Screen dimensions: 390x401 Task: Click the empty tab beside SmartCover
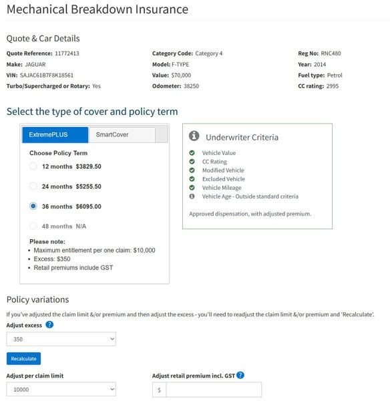[x=162, y=134]
